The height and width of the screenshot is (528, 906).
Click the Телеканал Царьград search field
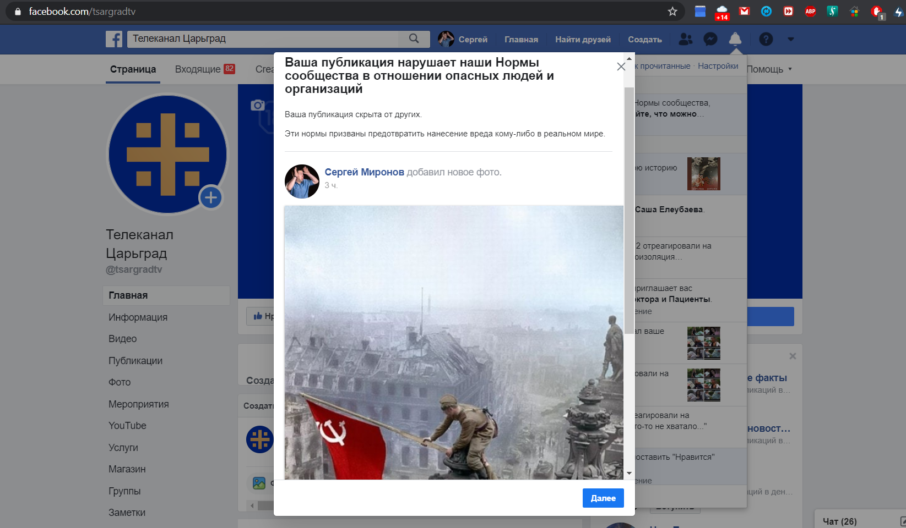pyautogui.click(x=264, y=38)
